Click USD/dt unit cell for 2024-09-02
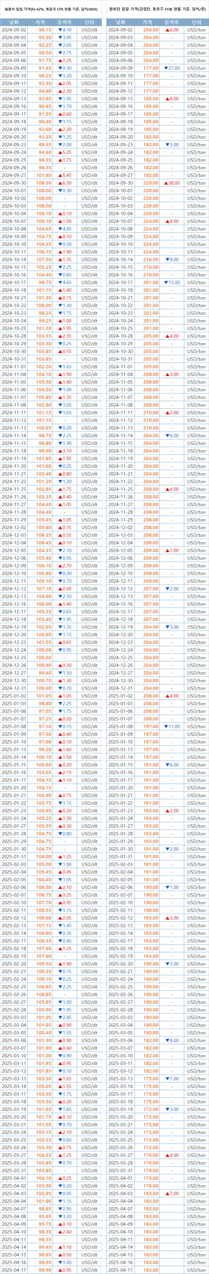This screenshot has height=1274, width=209. 89,30
